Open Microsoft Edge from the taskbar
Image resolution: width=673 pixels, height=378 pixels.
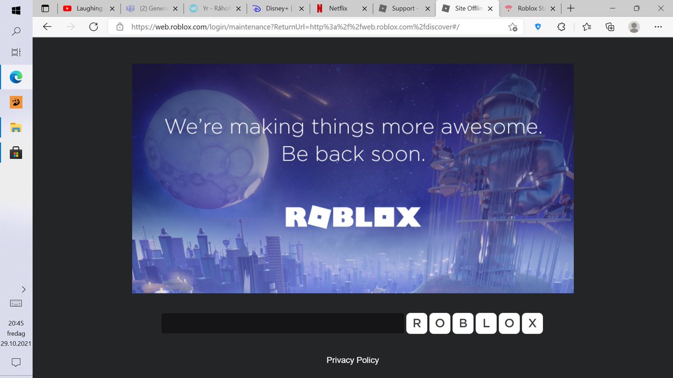coord(16,77)
